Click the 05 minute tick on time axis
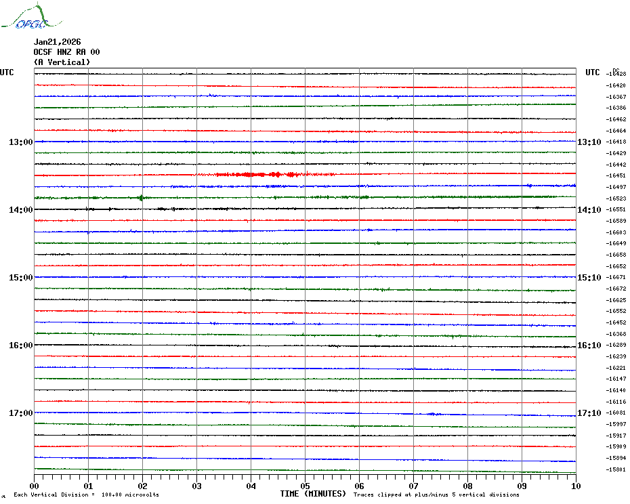 tap(305, 486)
